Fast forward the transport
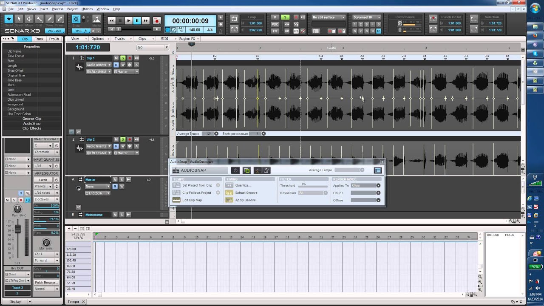 145,20
